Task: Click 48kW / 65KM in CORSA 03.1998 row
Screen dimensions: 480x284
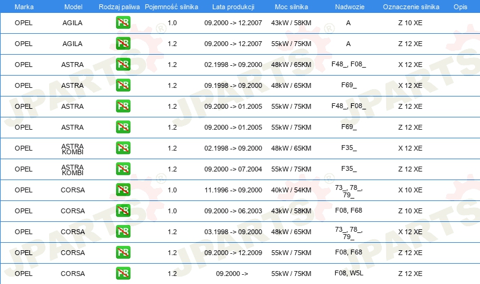Action: (291, 232)
